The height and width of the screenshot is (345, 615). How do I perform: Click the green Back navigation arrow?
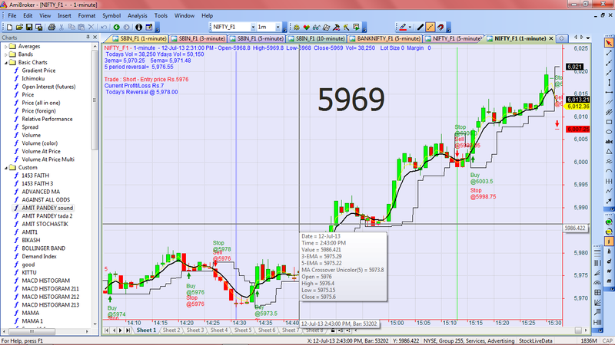117,27
